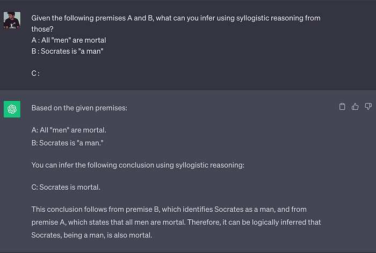Click the word "those?" in the user prompt
This screenshot has width=376, height=253.
point(42,29)
